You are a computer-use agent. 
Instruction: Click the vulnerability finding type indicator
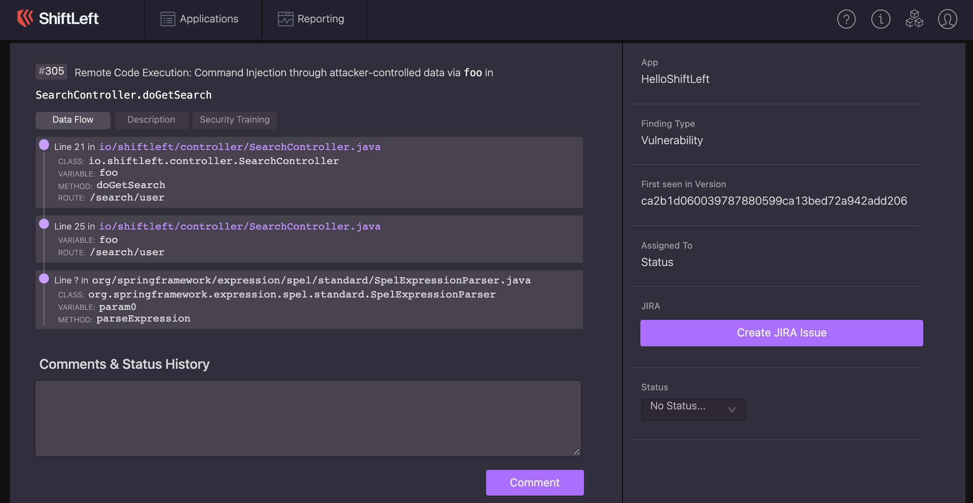point(671,140)
